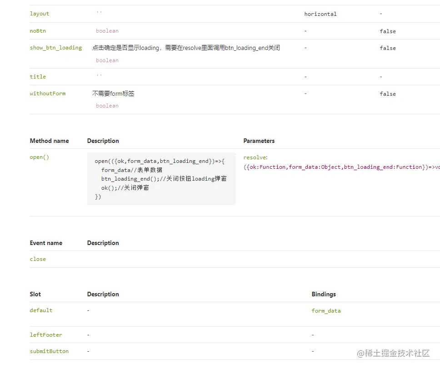Click the 'Parameters' column header
Image resolution: width=440 pixels, height=368 pixels.
259,141
